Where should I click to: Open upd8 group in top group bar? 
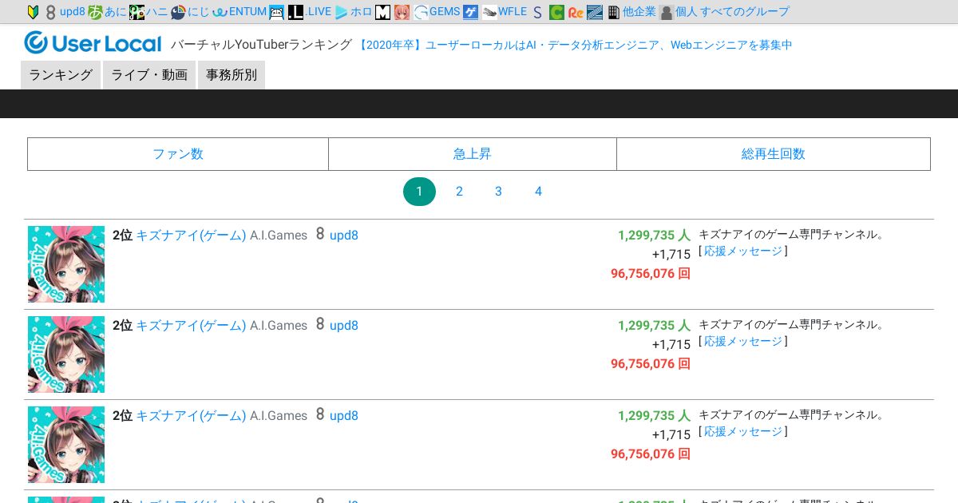click(65, 12)
